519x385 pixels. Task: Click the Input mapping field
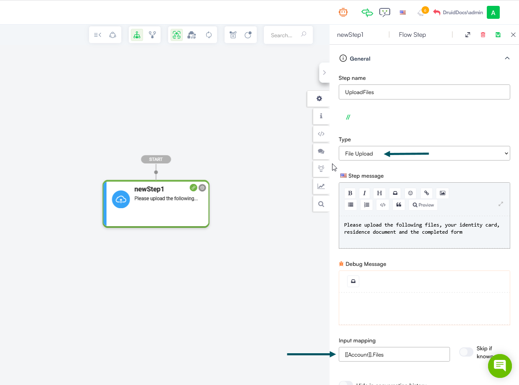coord(394,354)
